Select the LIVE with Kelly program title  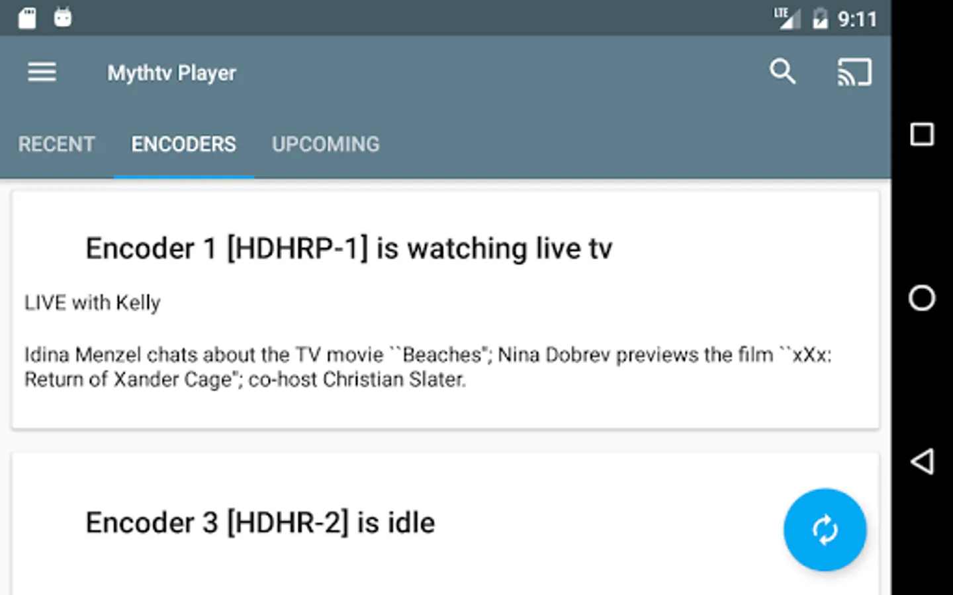click(92, 303)
